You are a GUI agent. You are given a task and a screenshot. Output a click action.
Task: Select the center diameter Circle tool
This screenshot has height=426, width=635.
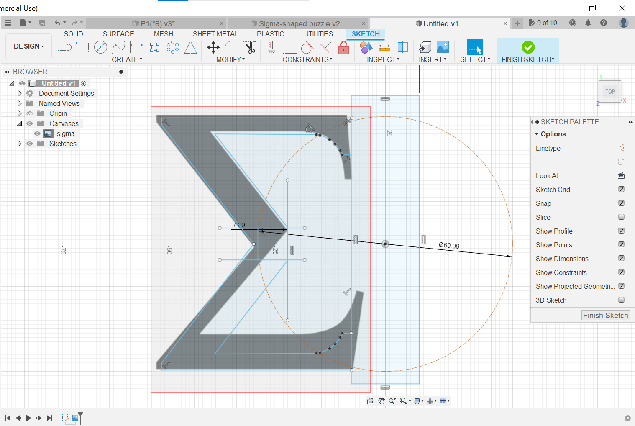coord(100,47)
